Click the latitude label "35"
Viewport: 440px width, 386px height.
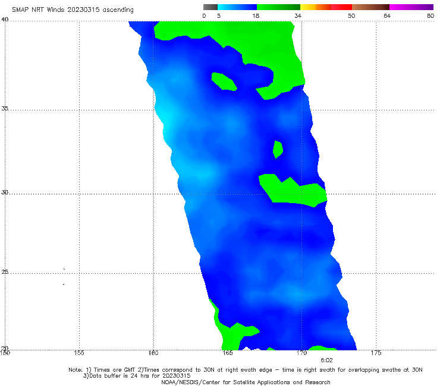5,108
